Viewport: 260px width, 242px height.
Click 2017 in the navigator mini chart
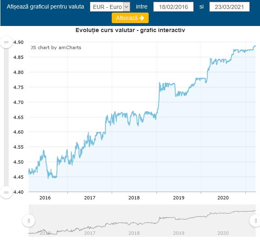(x=90, y=233)
